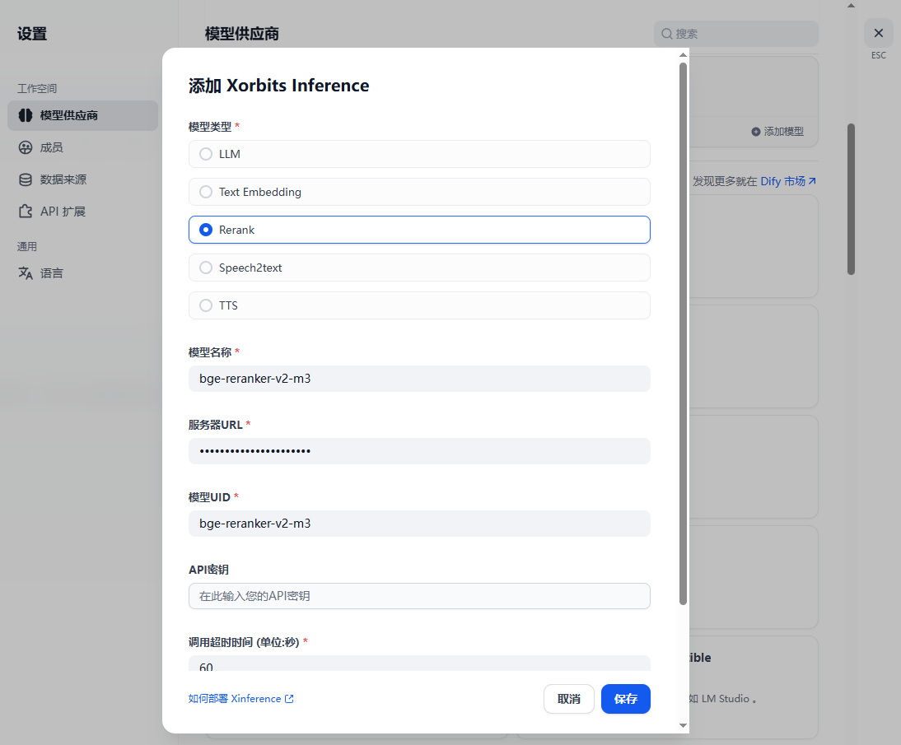Click the dialog scrollbar down arrow
The image size is (901, 745).
coord(683,725)
